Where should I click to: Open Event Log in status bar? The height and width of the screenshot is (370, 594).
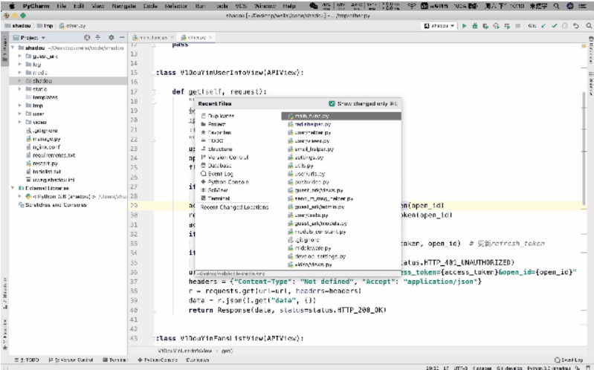[x=569, y=360]
